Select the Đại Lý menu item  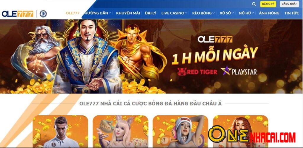(151, 13)
